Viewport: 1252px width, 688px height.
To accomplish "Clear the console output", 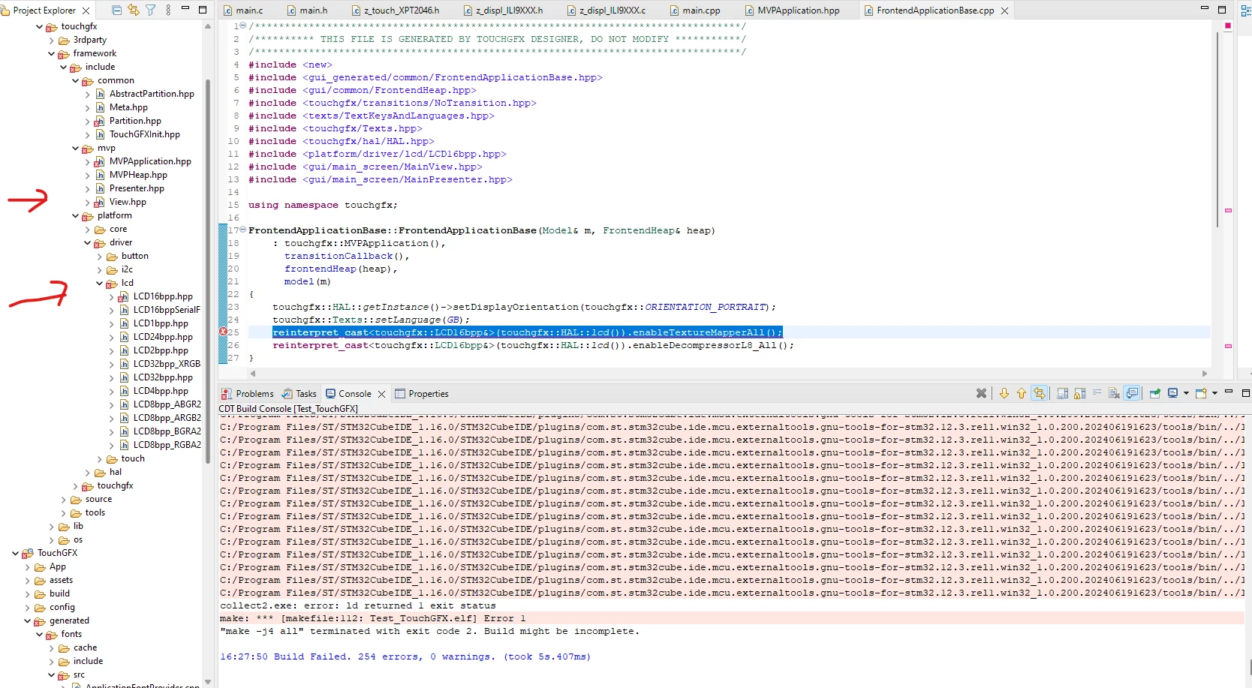I will click(1115, 393).
